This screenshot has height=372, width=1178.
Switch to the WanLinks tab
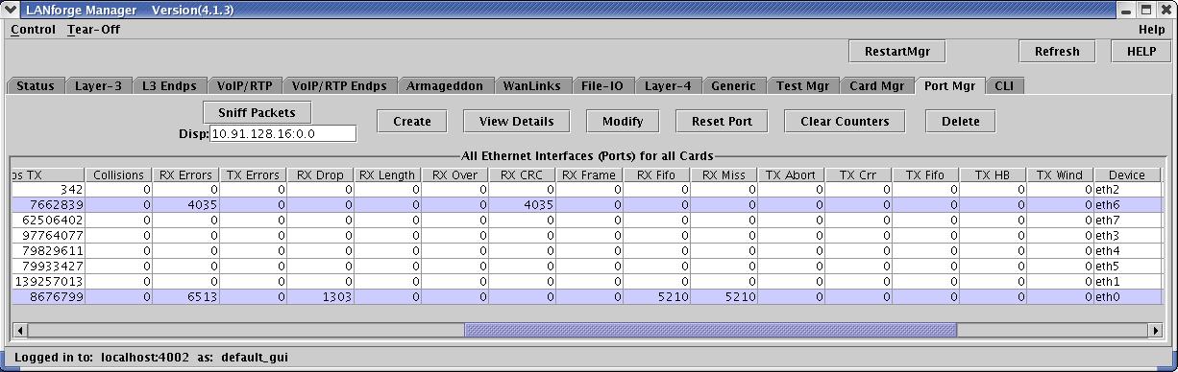coord(533,85)
